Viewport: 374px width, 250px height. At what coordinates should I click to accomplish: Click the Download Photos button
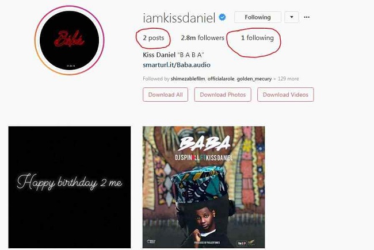coord(223,95)
